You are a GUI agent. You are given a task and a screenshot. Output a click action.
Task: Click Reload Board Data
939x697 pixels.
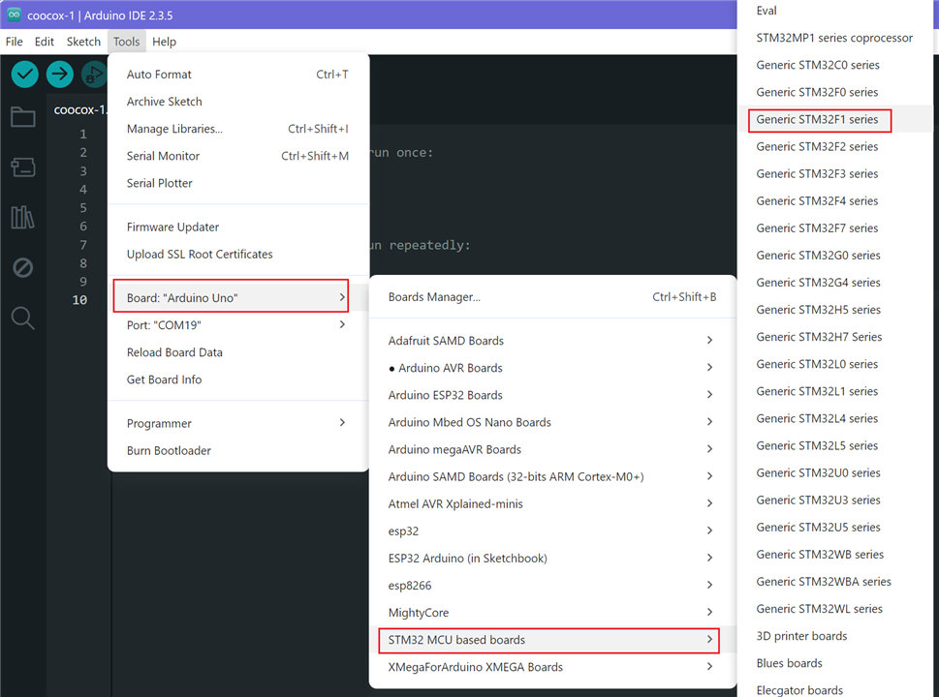pos(237,352)
